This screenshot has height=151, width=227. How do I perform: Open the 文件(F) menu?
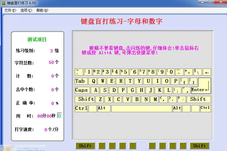coord(10,10)
